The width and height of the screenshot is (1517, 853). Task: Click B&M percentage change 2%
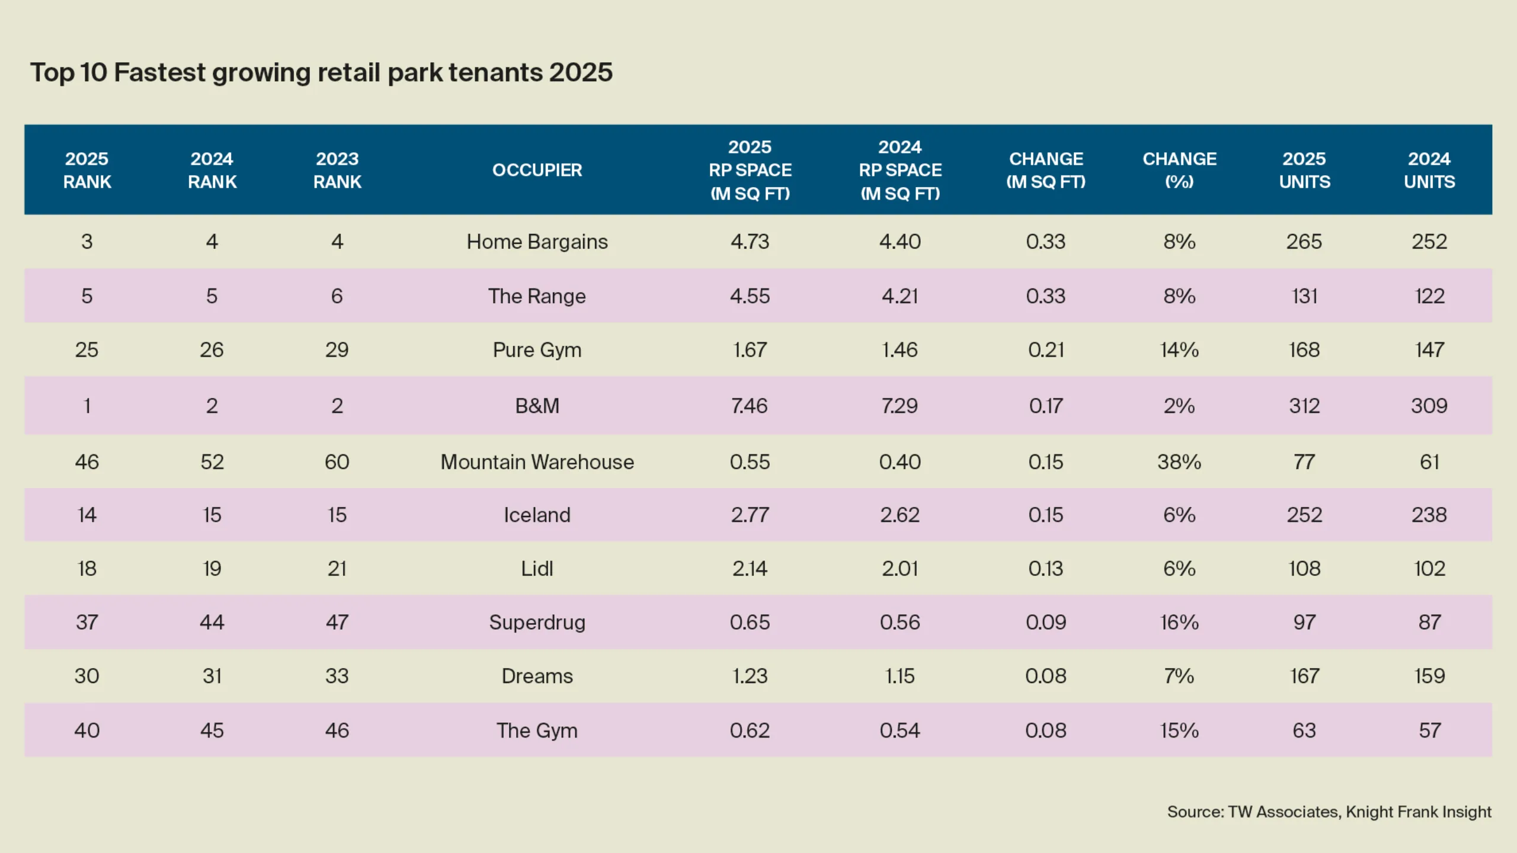[1179, 406]
